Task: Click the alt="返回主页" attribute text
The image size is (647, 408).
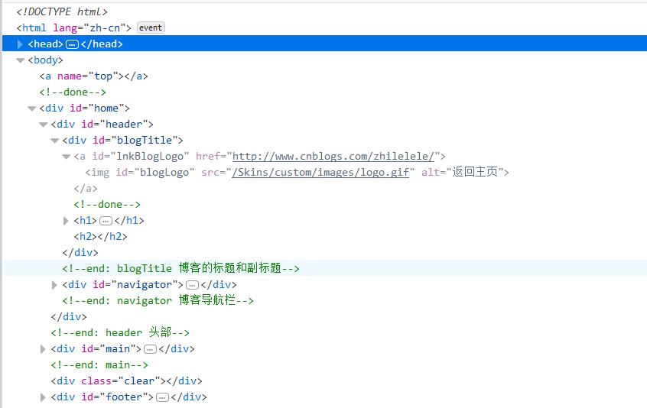Action: (x=462, y=172)
